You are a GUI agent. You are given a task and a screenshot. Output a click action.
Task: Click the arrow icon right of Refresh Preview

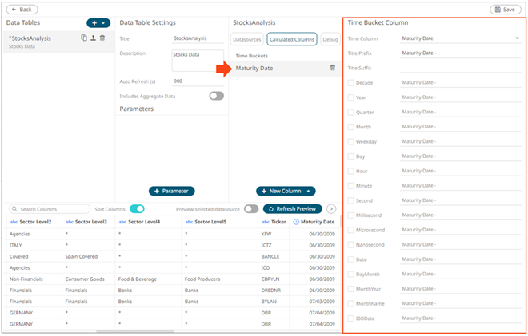331,208
